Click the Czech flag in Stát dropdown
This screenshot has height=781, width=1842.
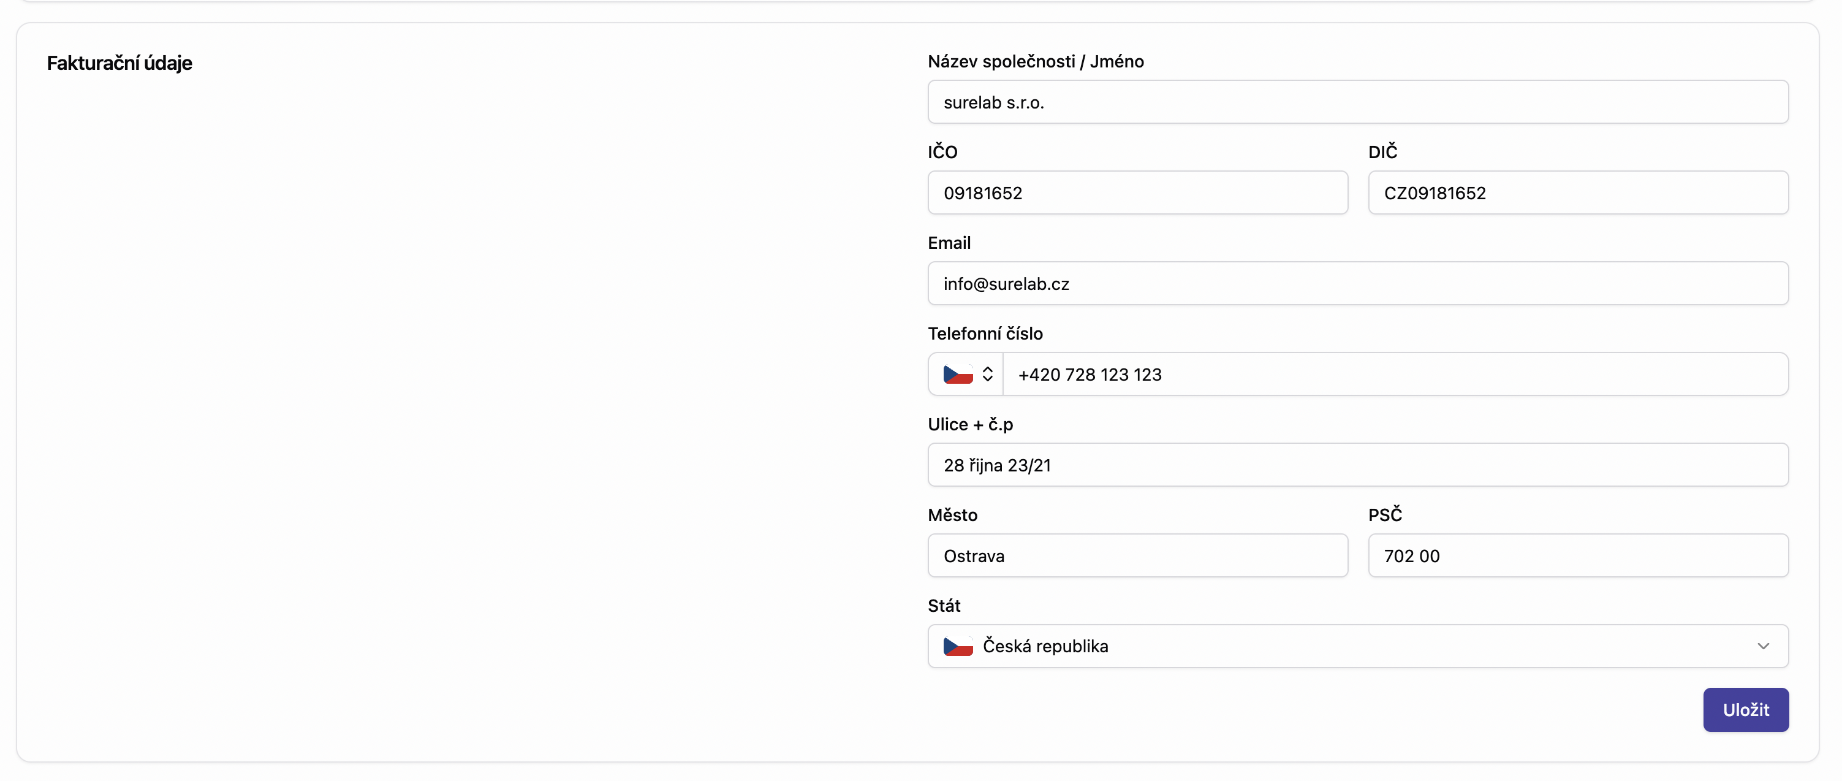point(958,646)
